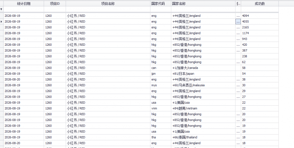The image size is (294, 148).
Task: Sort by the 国家代码 column header
Action: (161, 3)
